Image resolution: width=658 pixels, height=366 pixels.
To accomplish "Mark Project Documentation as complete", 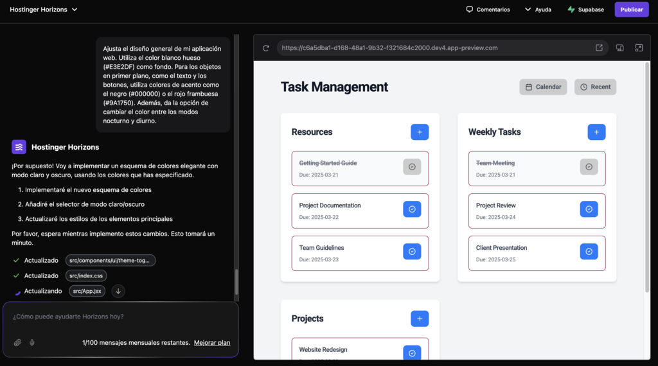I will 412,209.
